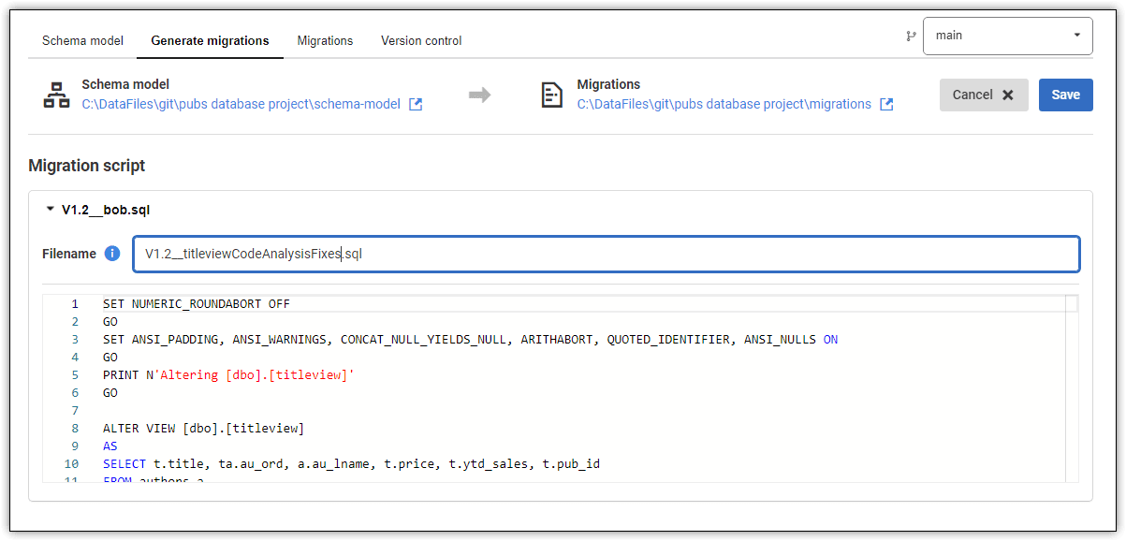
Task: Open the main branch dropdown
Action: [1007, 36]
